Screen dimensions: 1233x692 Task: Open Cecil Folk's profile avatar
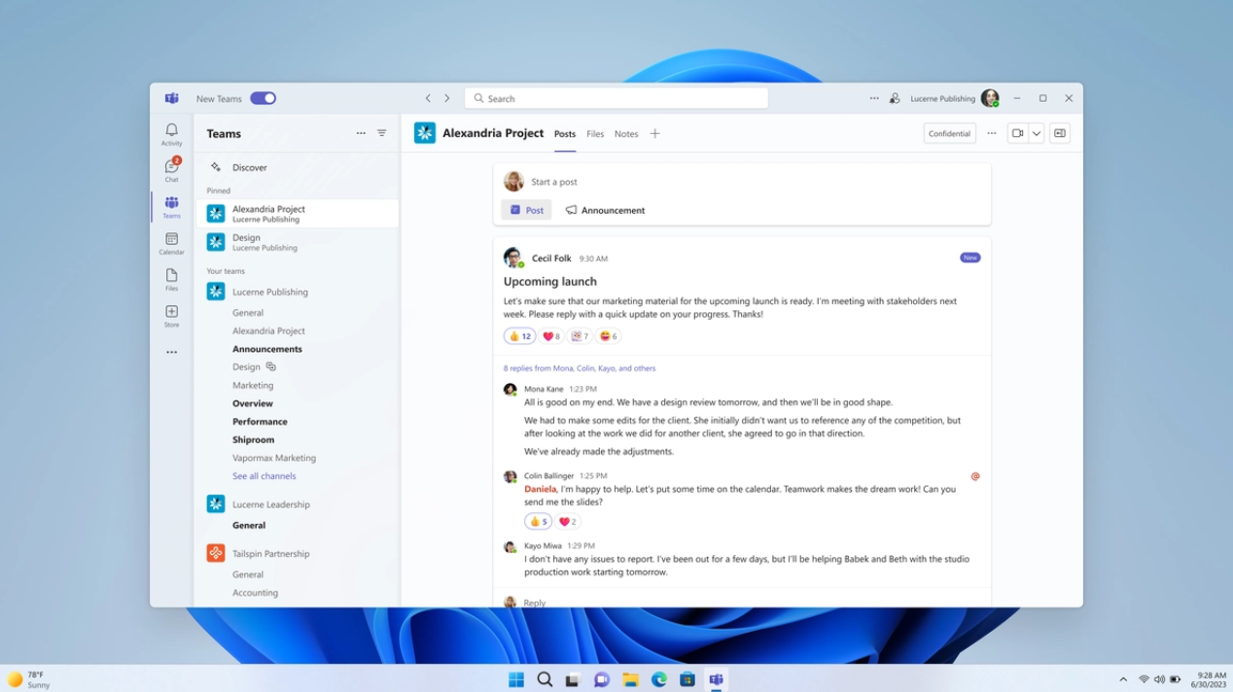[512, 258]
